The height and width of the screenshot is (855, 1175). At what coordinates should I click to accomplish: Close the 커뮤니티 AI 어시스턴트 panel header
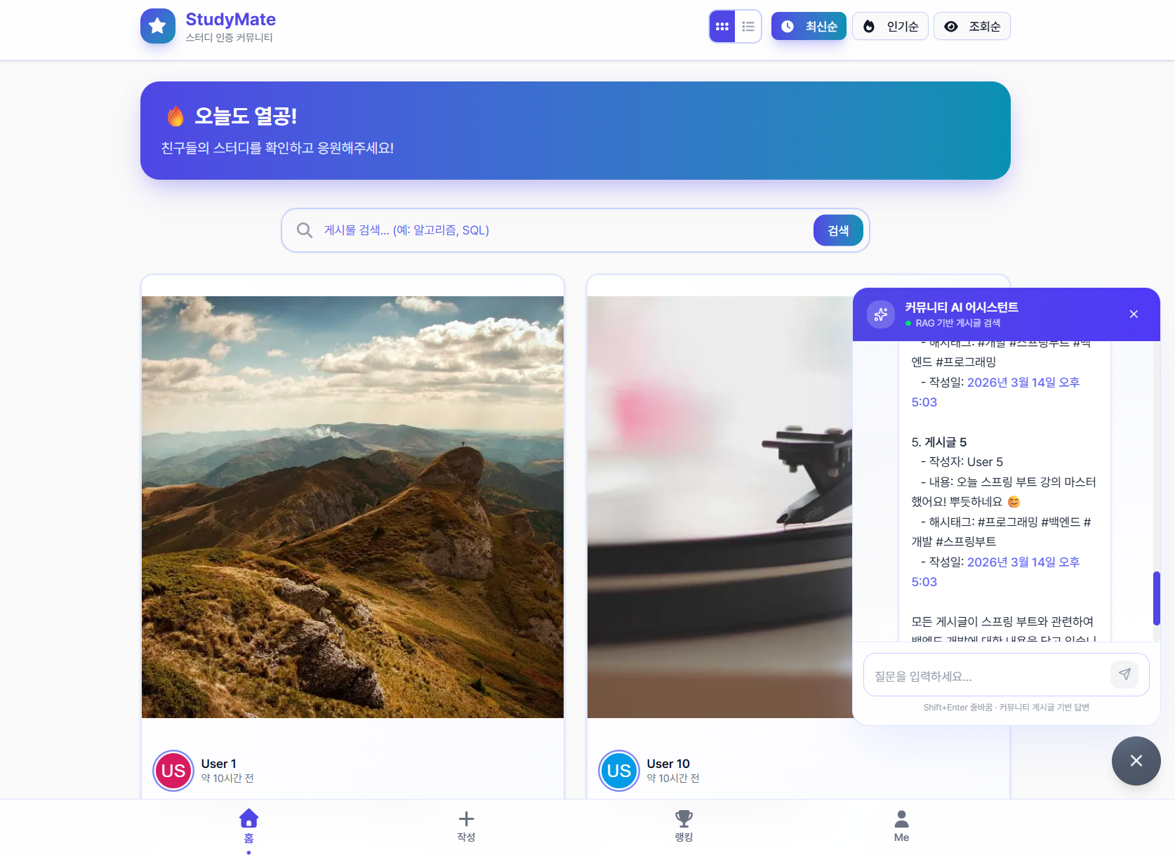[x=1134, y=314]
